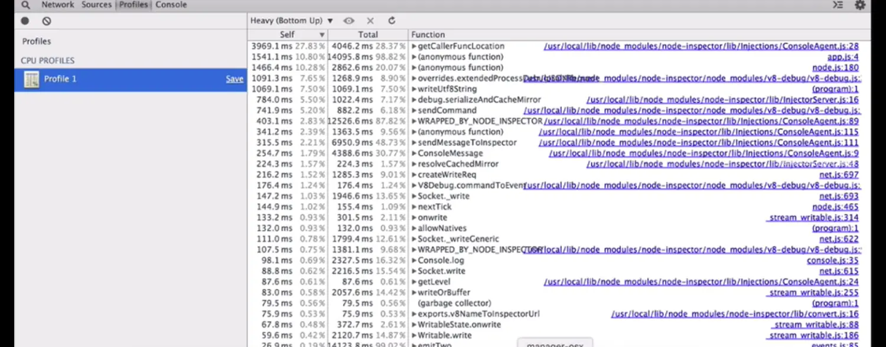
Task: Show the console drawer icon
Action: coord(838,5)
